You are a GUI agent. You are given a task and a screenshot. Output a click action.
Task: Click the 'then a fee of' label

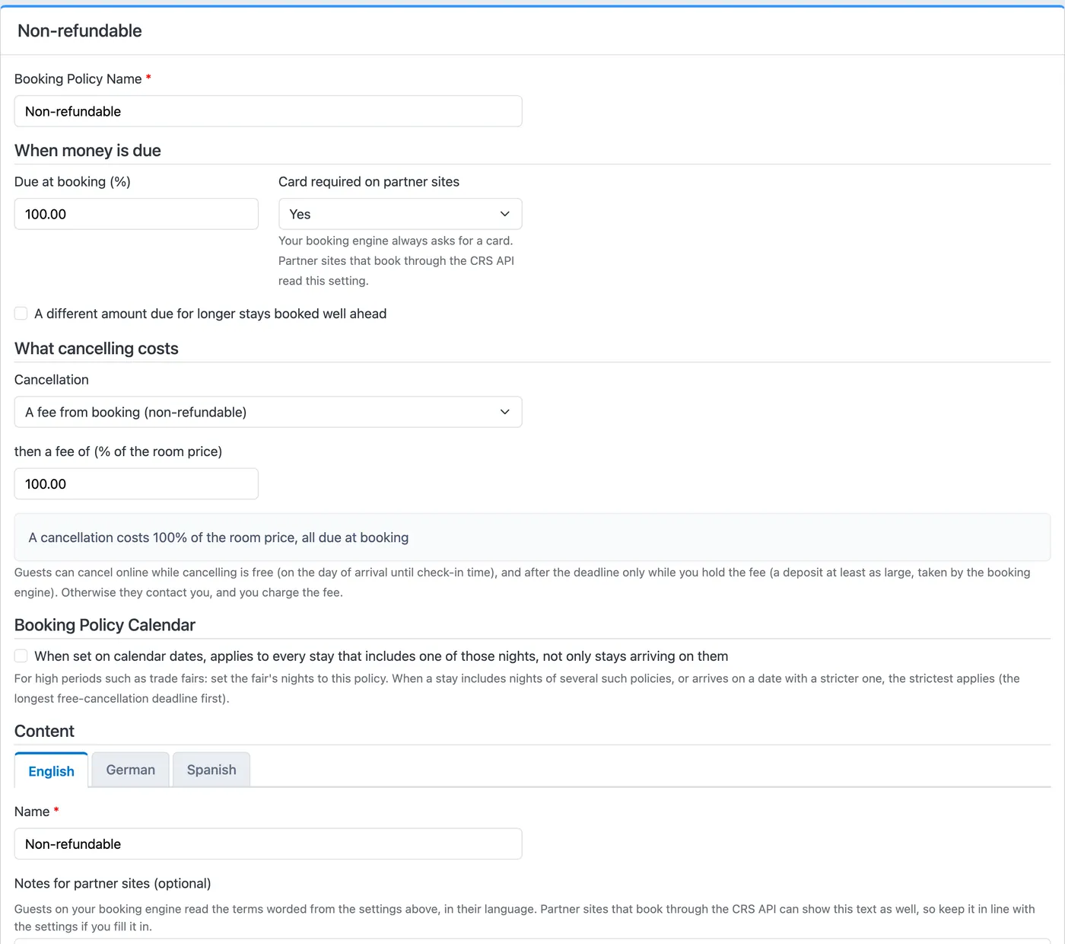point(118,451)
